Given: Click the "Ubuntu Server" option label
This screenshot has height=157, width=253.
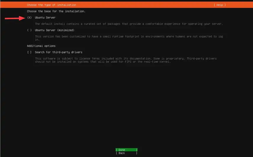Looking at the screenshot, I should point(45,18).
